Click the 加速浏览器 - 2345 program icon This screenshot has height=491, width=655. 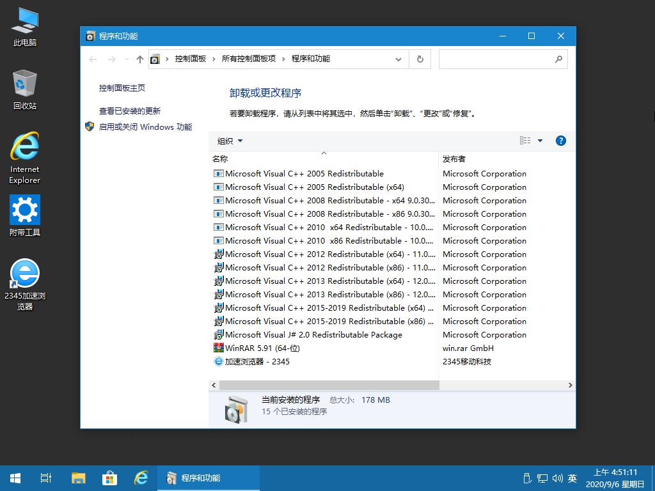(x=219, y=361)
